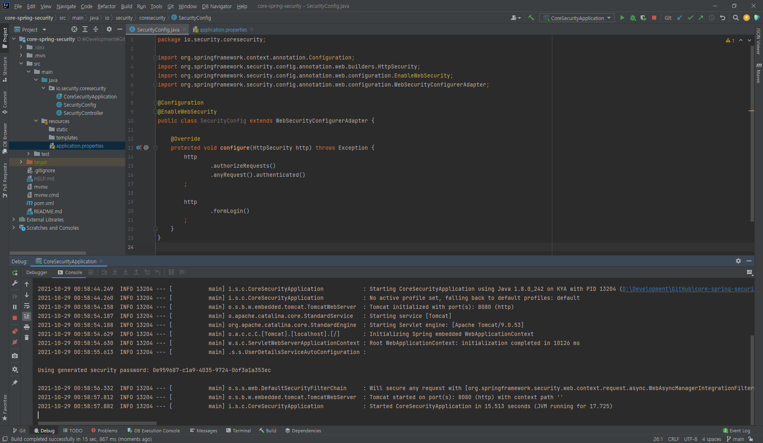Rerun CoreSecurityApplication in Debug panel
This screenshot has width=763, height=443.
pos(15,273)
